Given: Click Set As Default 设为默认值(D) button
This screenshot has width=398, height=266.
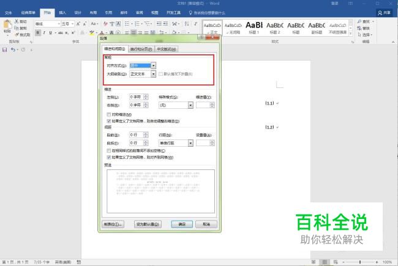Looking at the screenshot, I should (148, 224).
